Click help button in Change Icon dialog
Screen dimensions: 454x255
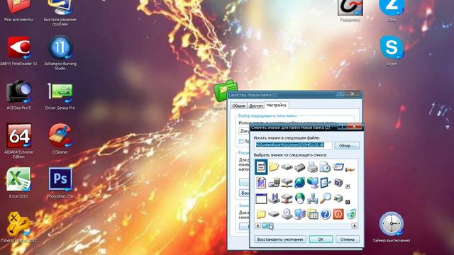(342, 126)
